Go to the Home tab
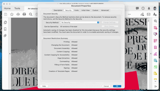Image resolution: width=160 pixels, height=91 pixels. pyautogui.click(x=7, y=8)
